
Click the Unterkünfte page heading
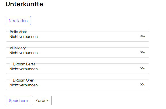[x=24, y=4]
